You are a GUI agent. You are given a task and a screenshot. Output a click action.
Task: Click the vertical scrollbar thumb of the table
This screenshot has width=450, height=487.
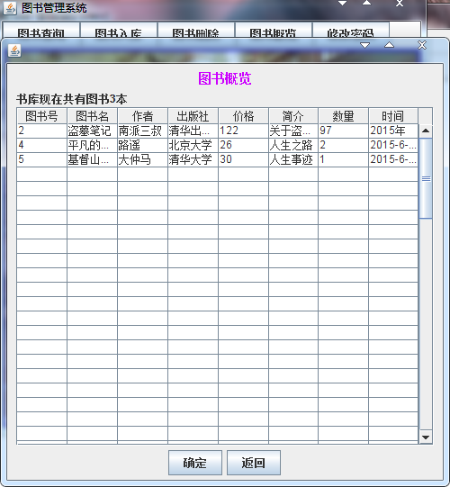point(426,178)
